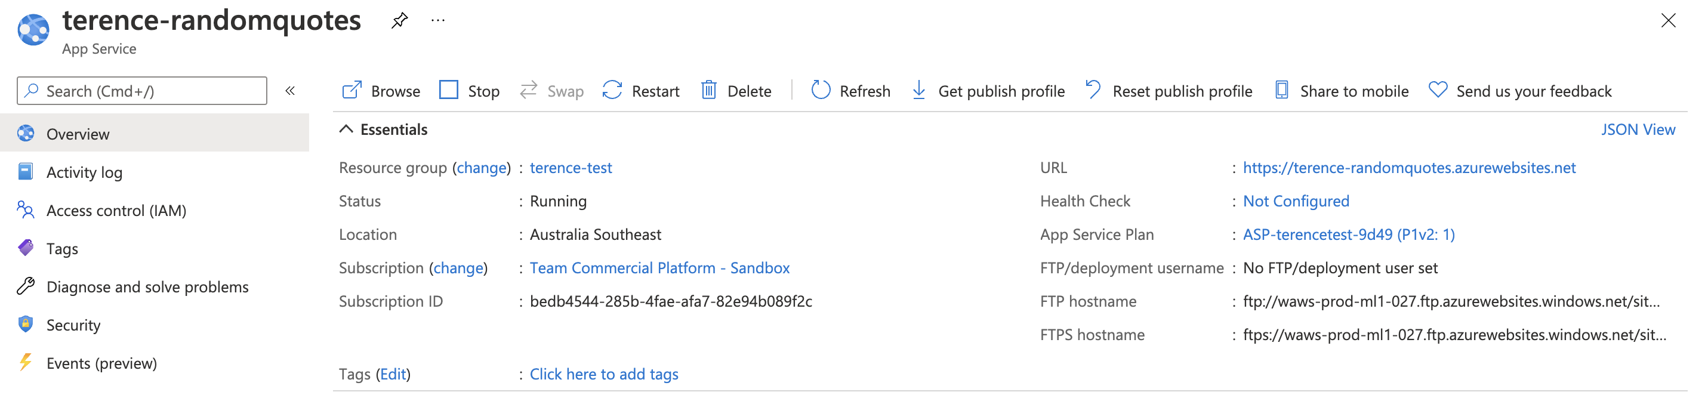This screenshot has height=395, width=1708.
Task: Click No FTP/deployment user set text
Action: click(1340, 269)
